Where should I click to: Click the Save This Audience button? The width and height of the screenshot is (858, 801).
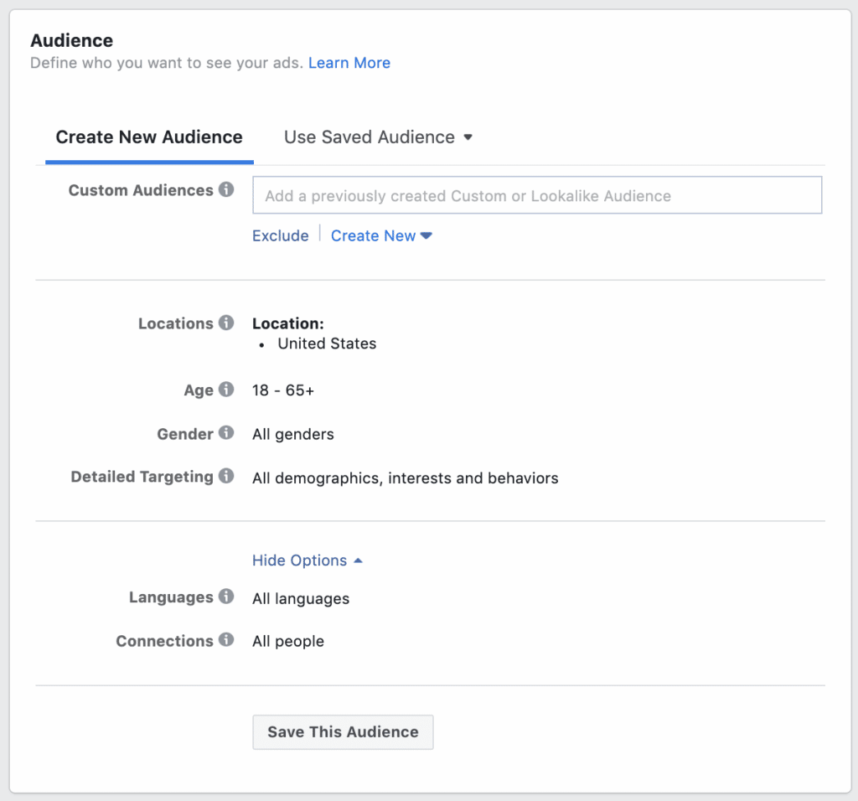point(343,732)
